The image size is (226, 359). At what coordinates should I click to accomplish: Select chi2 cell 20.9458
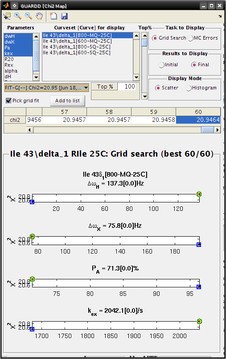click(153, 120)
